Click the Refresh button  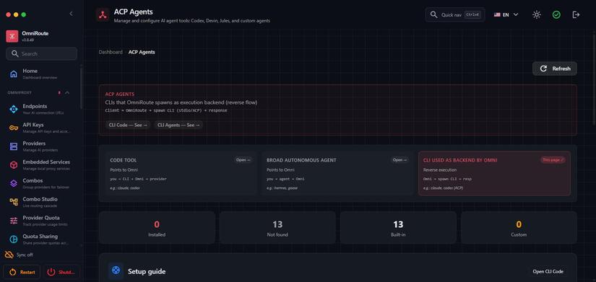(x=555, y=69)
